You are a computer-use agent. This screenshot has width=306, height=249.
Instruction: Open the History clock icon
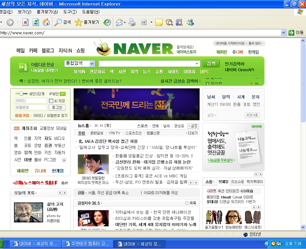[107, 23]
